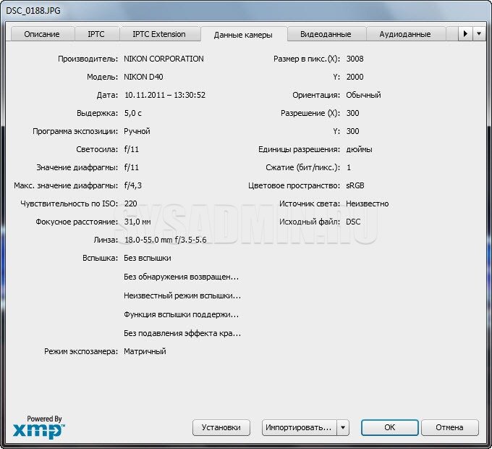492x449 pixels.
Task: Click the NIKON CORPORATION manufacturer value
Action: click(164, 59)
